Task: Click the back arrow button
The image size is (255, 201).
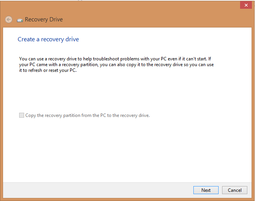Action: click(x=8, y=19)
